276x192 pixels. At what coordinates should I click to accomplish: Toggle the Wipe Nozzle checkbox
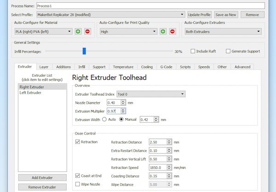pyautogui.click(x=77, y=184)
